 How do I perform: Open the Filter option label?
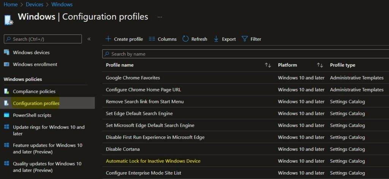(x=256, y=39)
